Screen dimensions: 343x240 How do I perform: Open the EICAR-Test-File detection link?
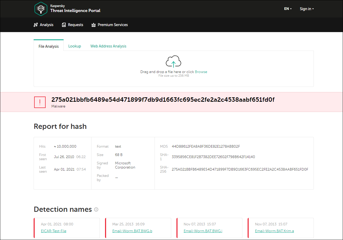pyautogui.click(x=53, y=231)
